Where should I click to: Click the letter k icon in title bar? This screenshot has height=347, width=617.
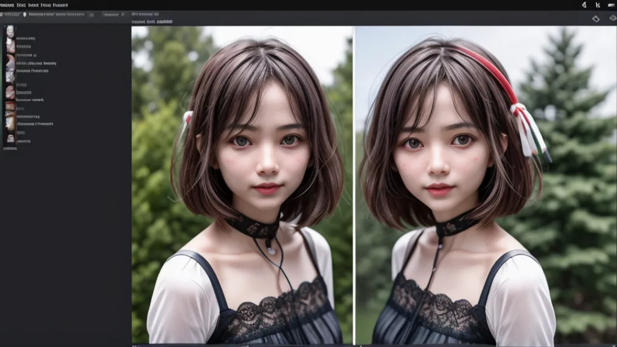click(x=597, y=5)
